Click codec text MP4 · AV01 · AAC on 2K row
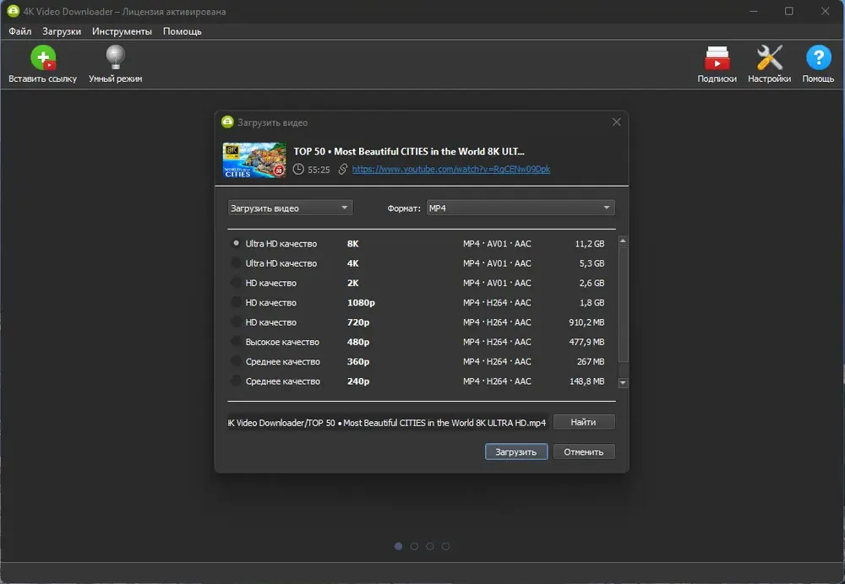Screen dimensions: 845x584 coord(497,283)
